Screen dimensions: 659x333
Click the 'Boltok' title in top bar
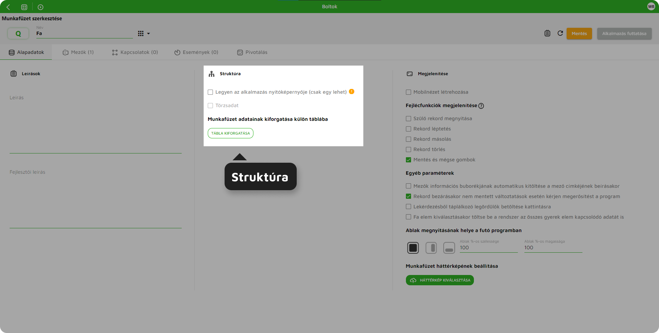pyautogui.click(x=330, y=7)
